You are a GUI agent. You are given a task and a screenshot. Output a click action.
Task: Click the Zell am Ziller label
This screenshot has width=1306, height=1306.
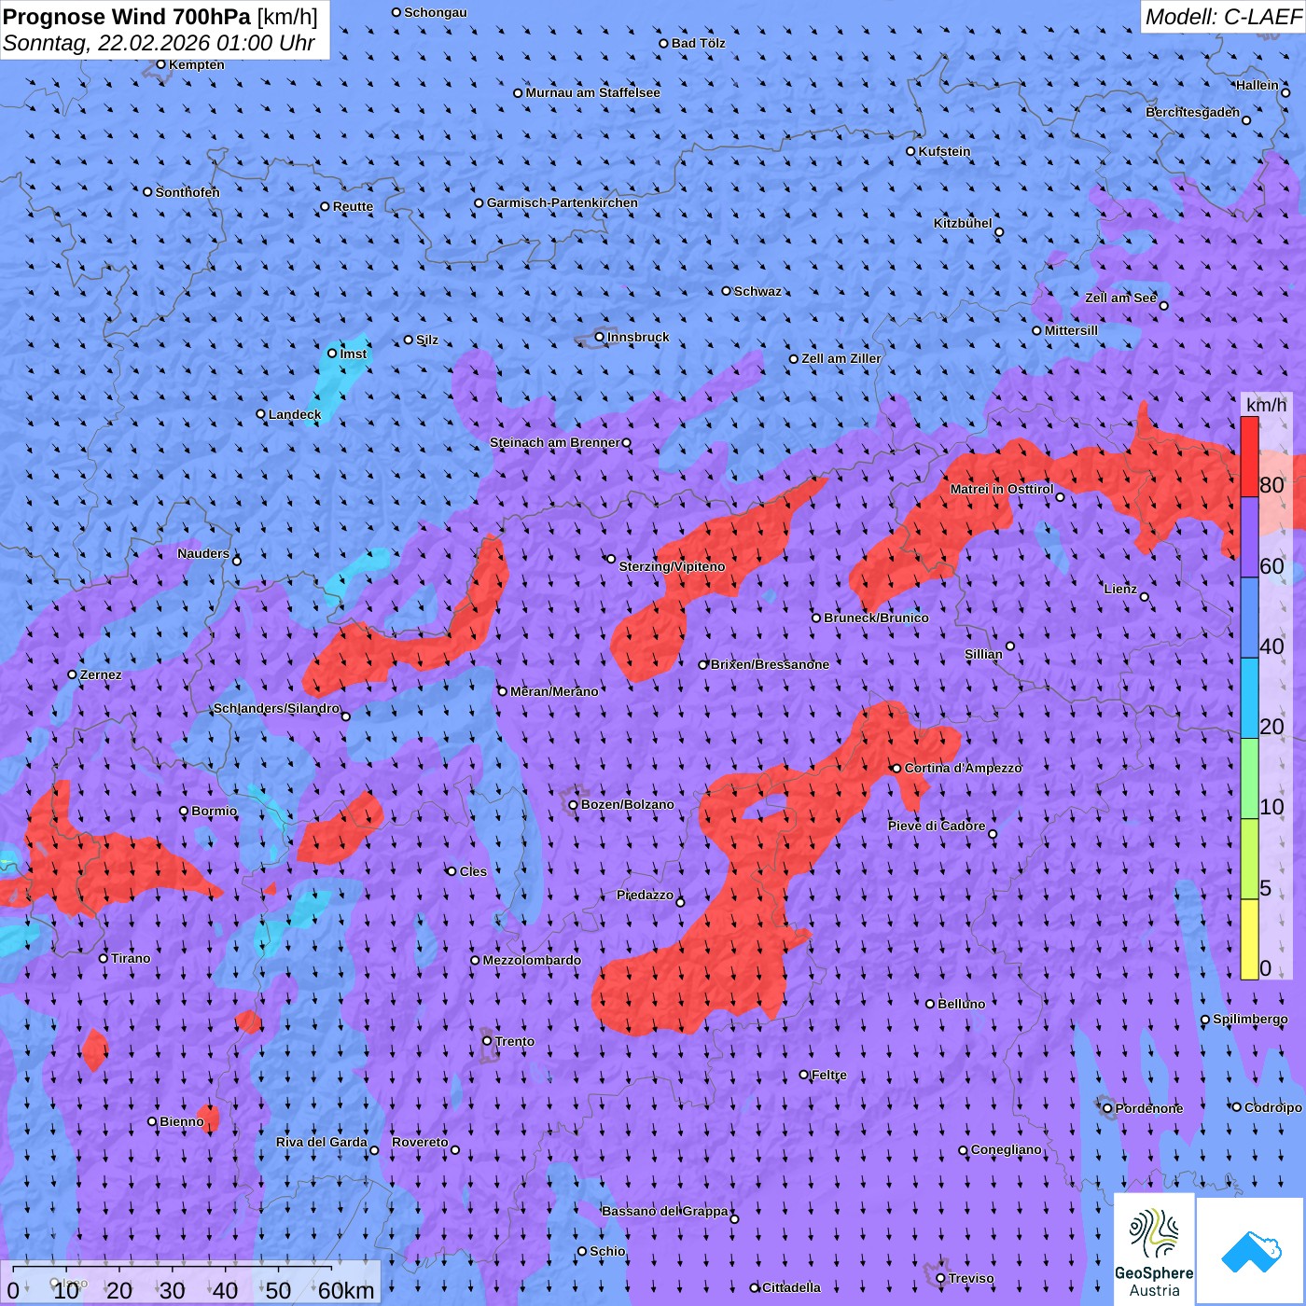[x=841, y=358]
